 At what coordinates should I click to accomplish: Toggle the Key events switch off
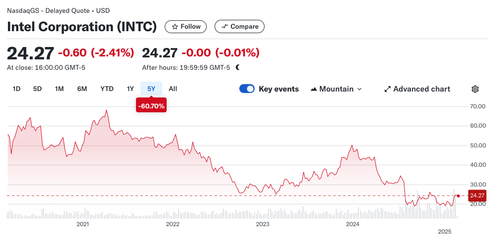247,89
